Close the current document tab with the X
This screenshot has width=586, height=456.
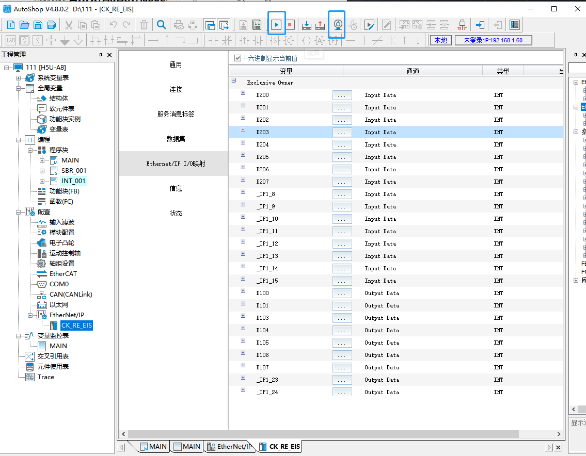click(558, 447)
